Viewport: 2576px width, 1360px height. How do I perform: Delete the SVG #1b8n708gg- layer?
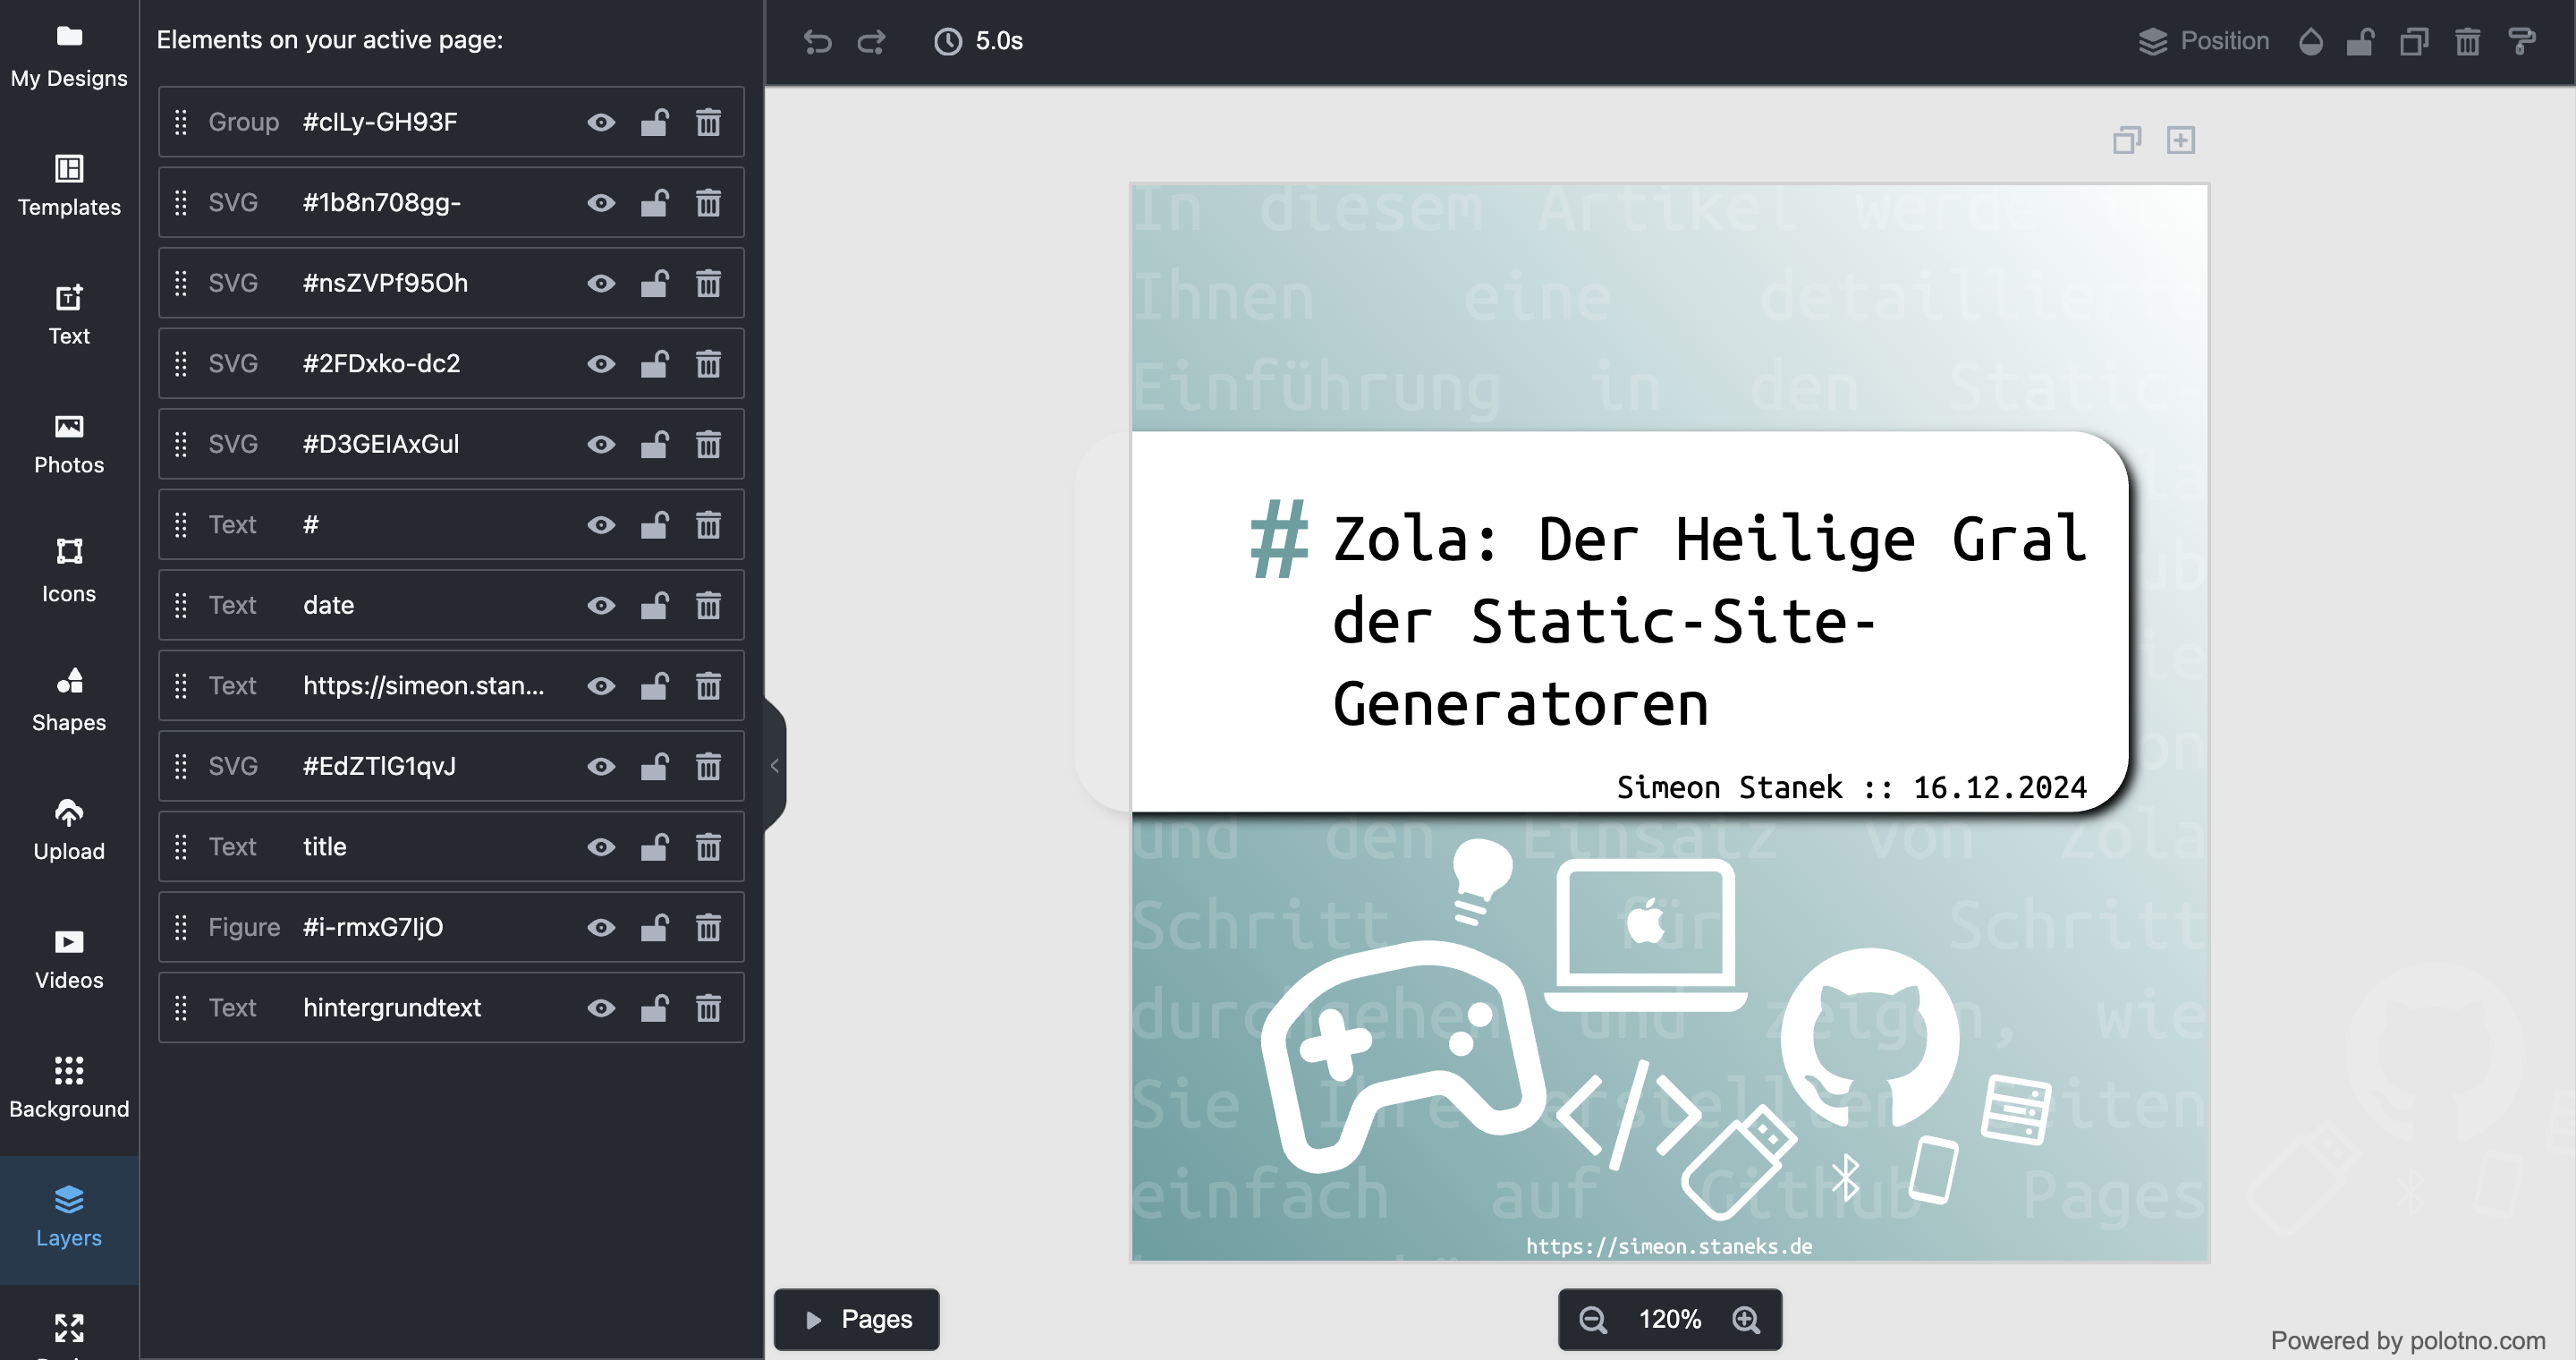[x=708, y=203]
